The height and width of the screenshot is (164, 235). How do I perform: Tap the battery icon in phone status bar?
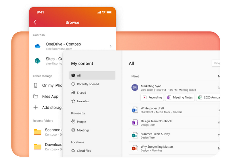point(109,12)
